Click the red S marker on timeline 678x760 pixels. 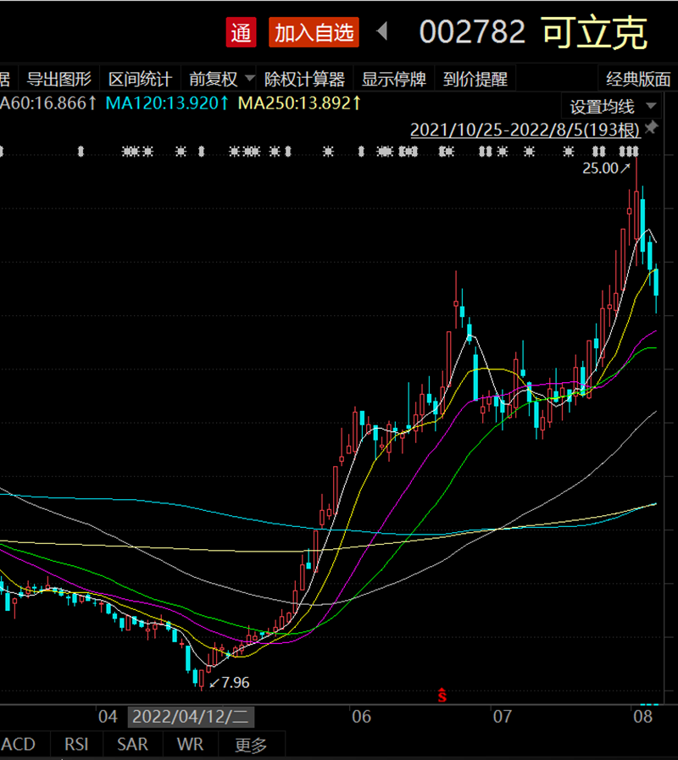pyautogui.click(x=442, y=696)
